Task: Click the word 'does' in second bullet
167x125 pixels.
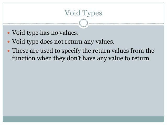Action: 46,41
